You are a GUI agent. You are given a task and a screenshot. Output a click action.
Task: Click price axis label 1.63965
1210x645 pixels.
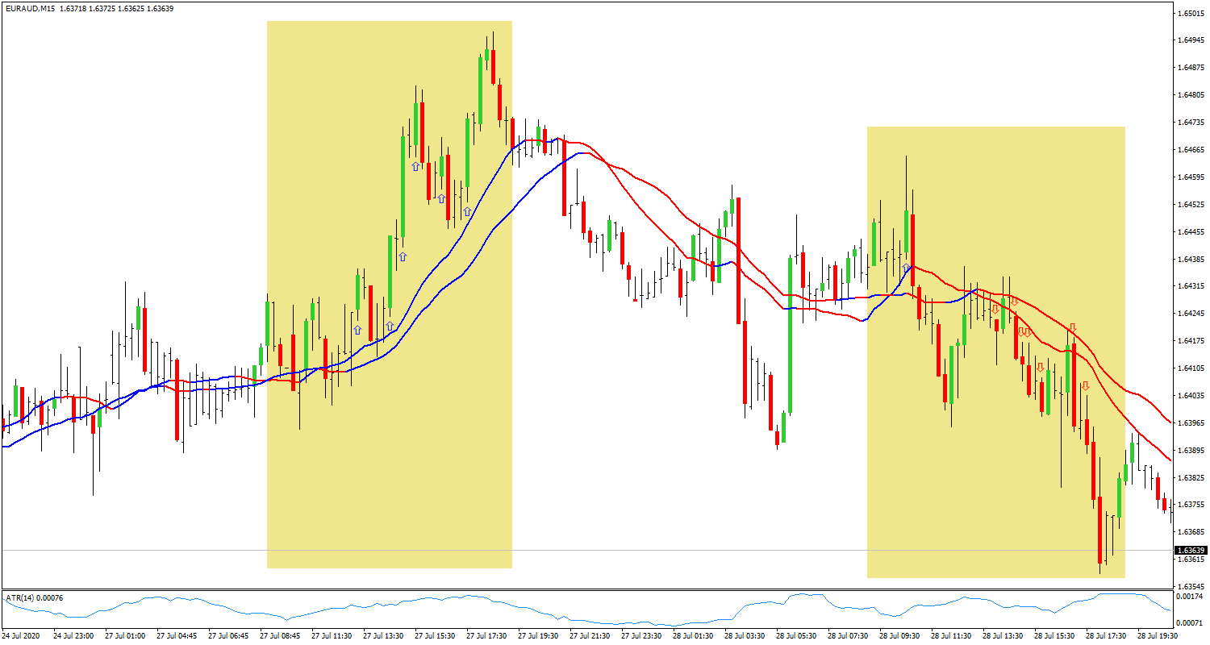(x=1190, y=423)
